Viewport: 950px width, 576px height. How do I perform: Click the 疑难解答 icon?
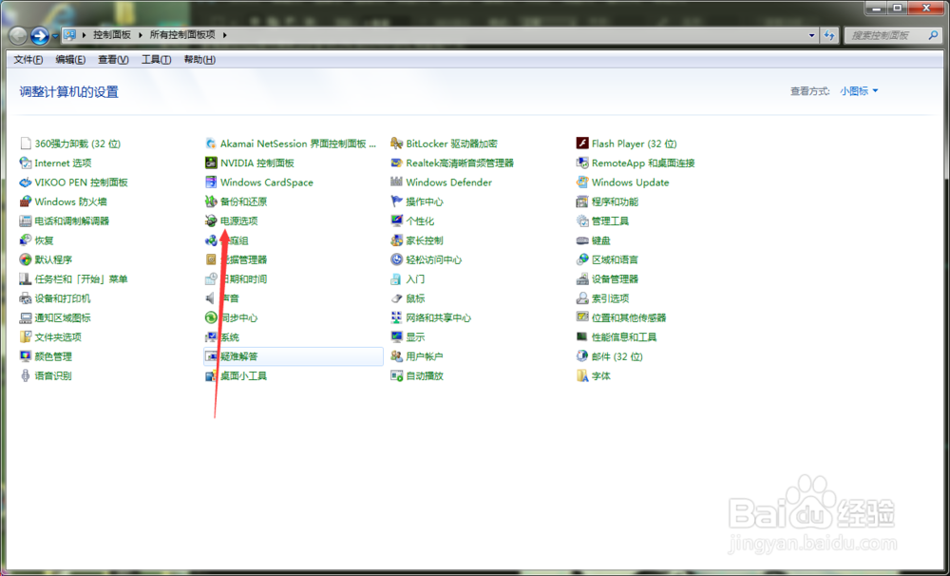[x=211, y=356]
